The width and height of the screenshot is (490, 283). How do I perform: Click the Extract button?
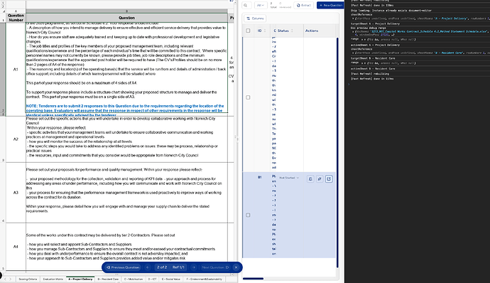click(304, 5)
